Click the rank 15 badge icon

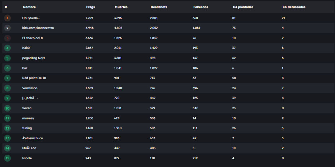(x=7, y=158)
